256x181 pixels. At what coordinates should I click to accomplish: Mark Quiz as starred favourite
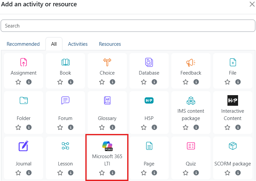coord(186,173)
